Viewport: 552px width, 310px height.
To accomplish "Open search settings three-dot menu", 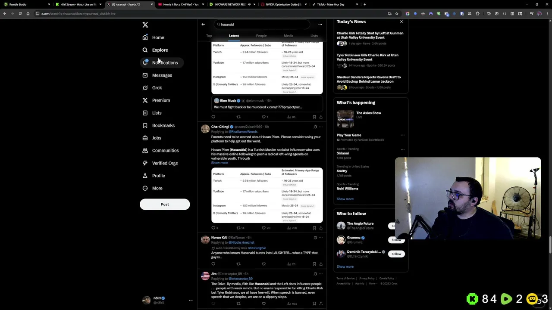I will point(320,25).
